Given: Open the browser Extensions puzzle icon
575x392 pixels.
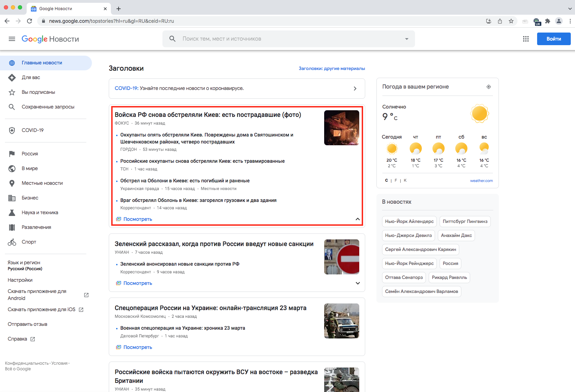Looking at the screenshot, I should (x=548, y=21).
